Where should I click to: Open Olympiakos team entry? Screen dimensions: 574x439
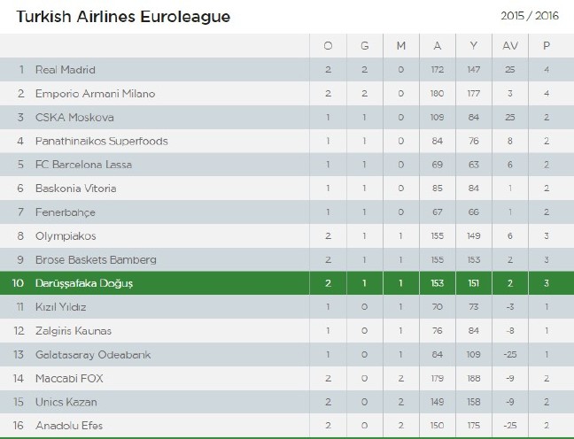66,236
